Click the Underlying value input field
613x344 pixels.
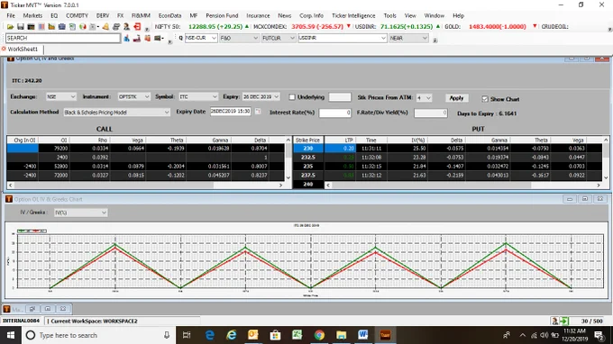(x=339, y=97)
